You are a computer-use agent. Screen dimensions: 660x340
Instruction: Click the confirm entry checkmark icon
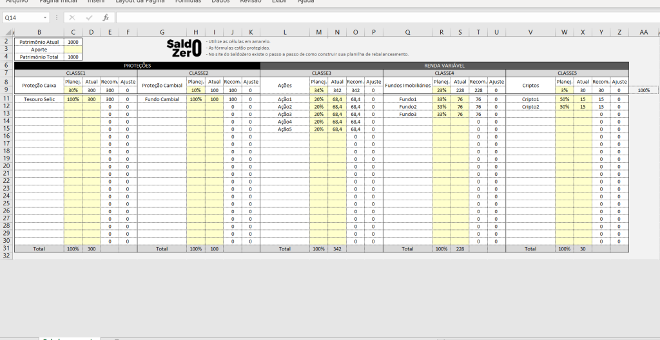point(89,17)
